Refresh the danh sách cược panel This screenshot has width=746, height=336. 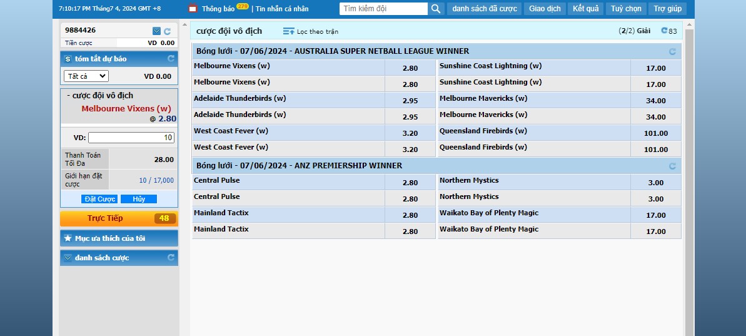171,257
